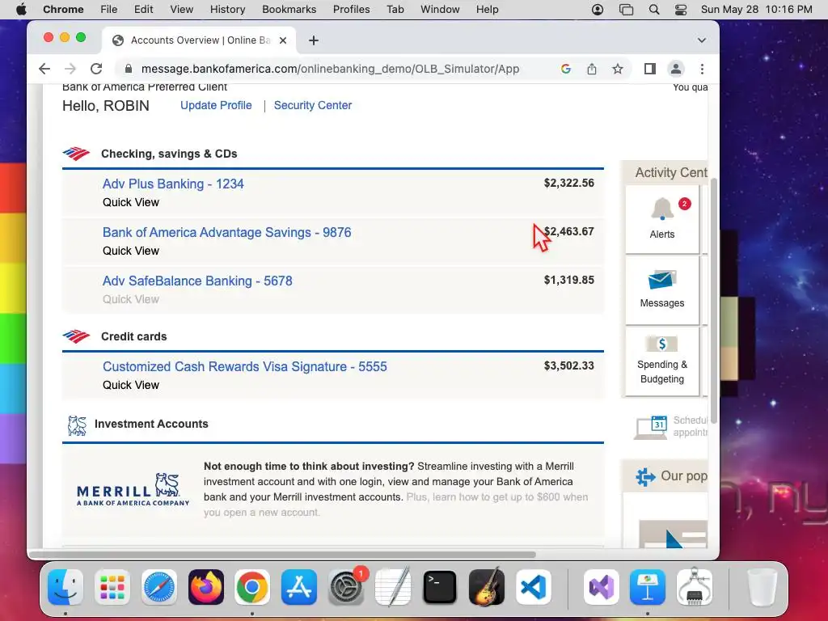
Task: Click the Update Profile link
Action: (216, 105)
